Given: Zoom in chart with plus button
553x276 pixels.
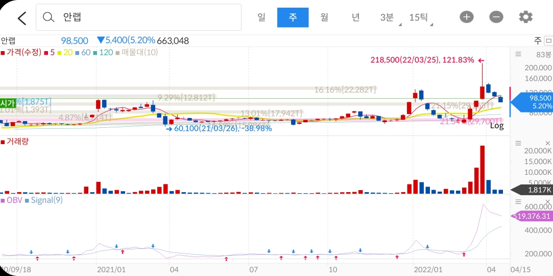Looking at the screenshot, I should [x=467, y=17].
